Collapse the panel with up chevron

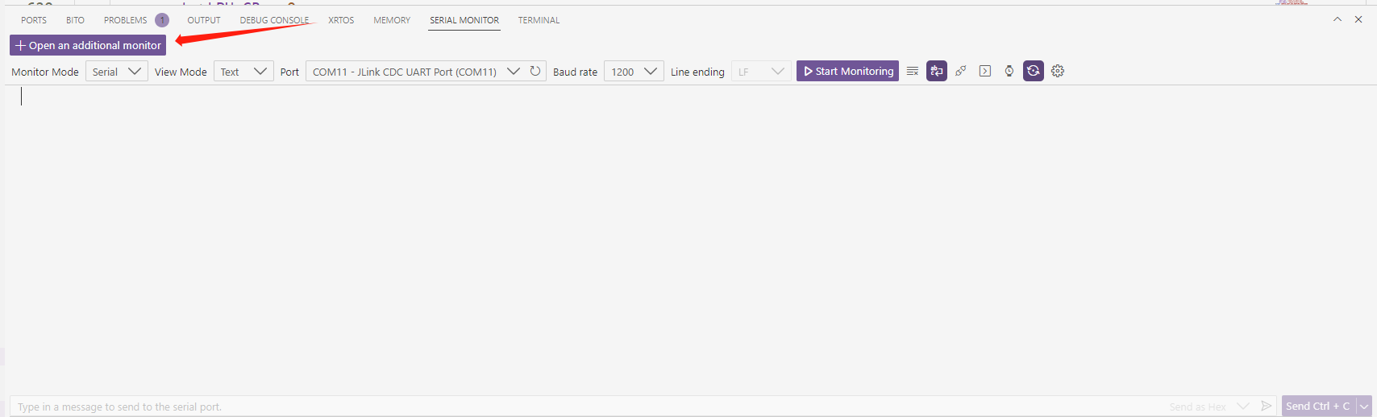(x=1337, y=19)
